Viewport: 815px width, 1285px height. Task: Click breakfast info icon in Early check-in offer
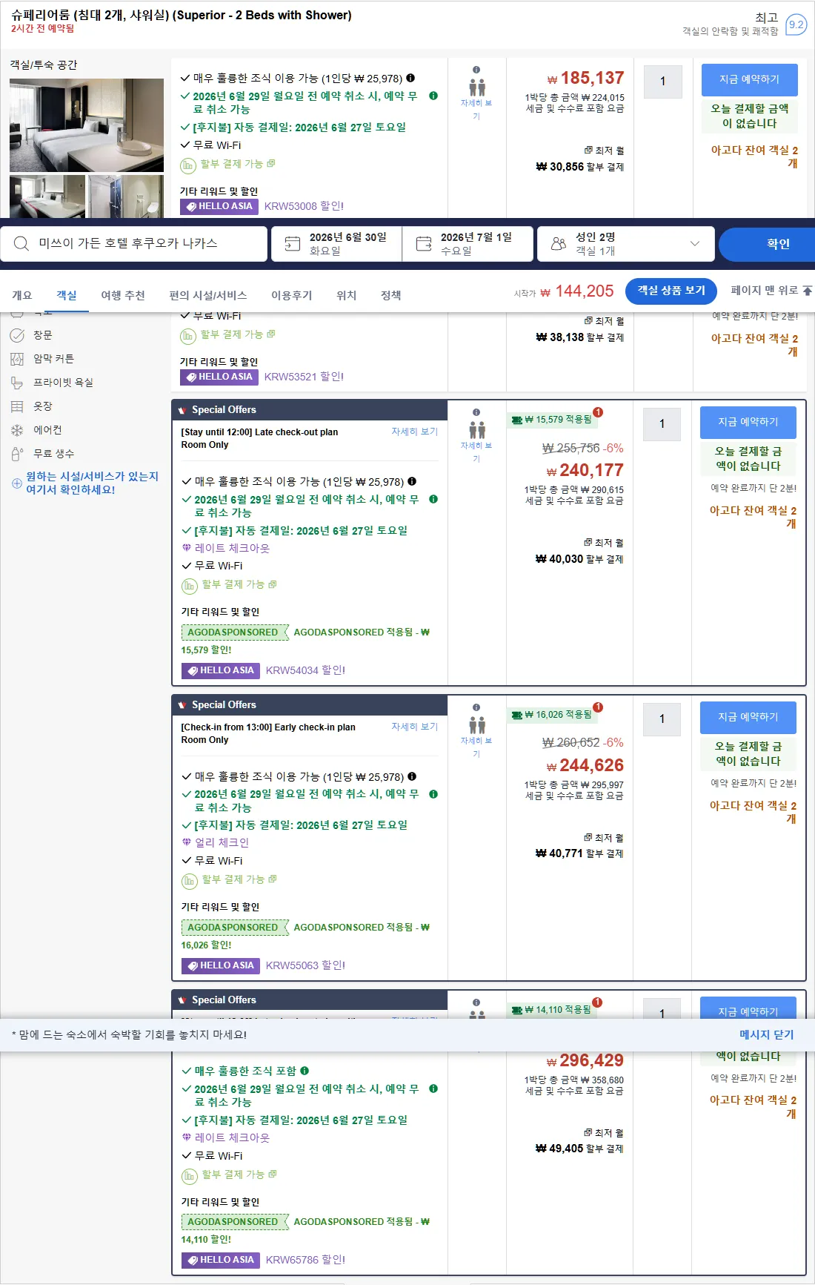click(x=412, y=776)
